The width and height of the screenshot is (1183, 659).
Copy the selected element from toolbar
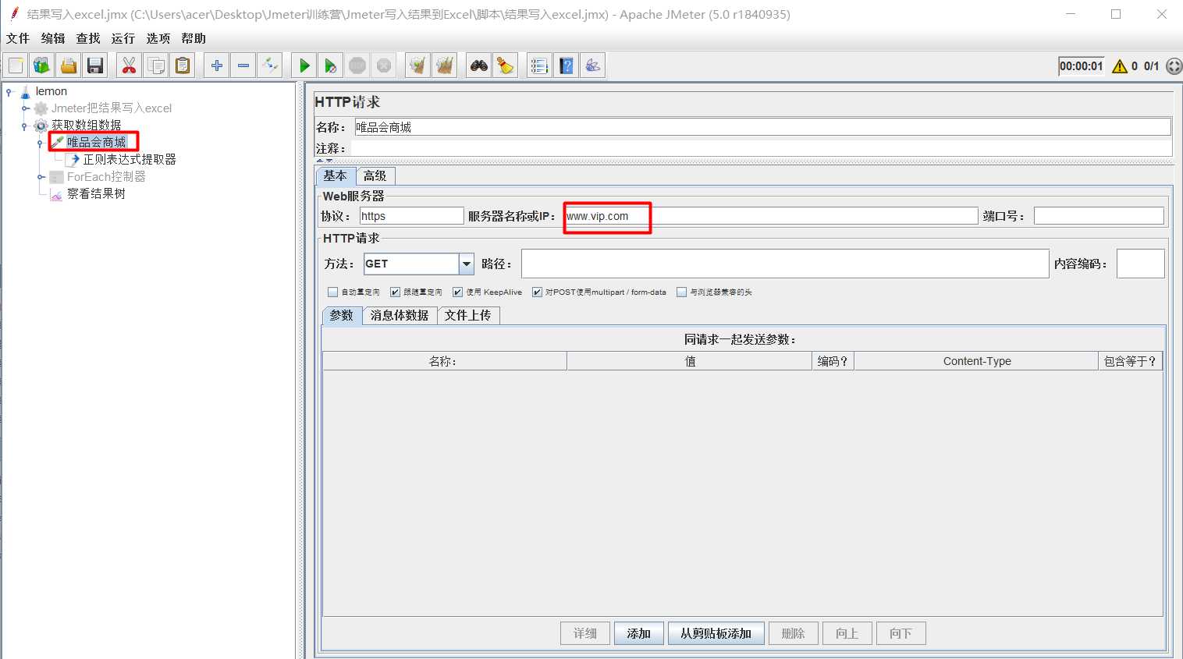156,66
